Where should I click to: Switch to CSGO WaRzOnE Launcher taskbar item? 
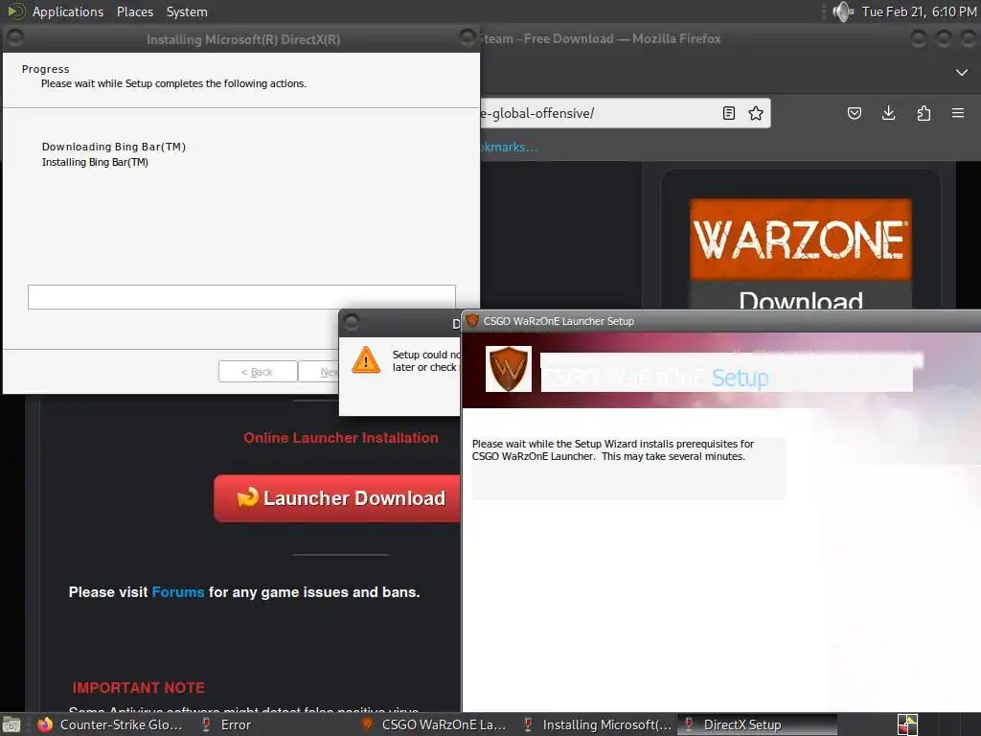(x=434, y=724)
